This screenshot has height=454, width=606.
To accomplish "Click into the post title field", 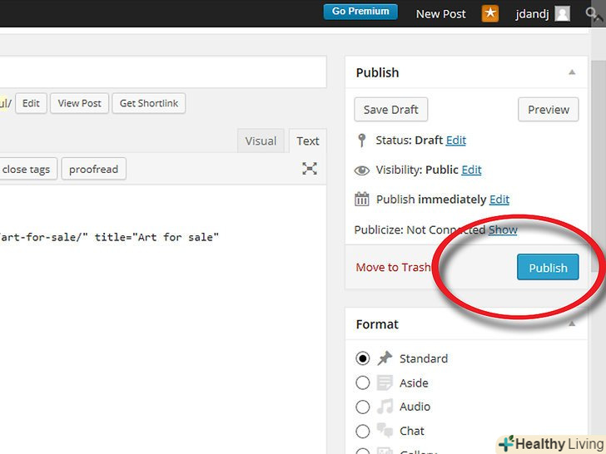I will [x=163, y=72].
